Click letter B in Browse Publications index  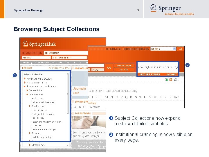[80, 107]
